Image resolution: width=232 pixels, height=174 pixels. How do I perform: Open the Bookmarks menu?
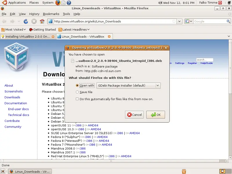[51, 14]
